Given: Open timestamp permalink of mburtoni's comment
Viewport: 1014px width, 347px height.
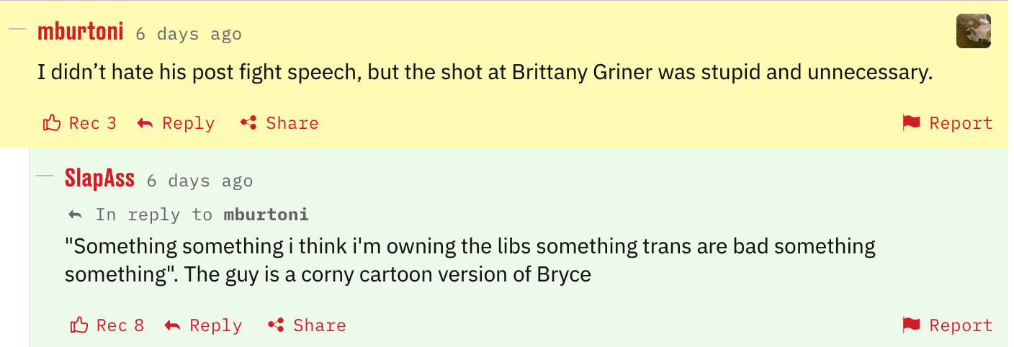Looking at the screenshot, I should pos(188,34).
